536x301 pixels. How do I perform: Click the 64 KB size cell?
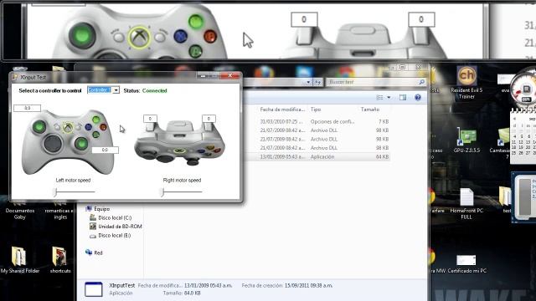pos(382,157)
